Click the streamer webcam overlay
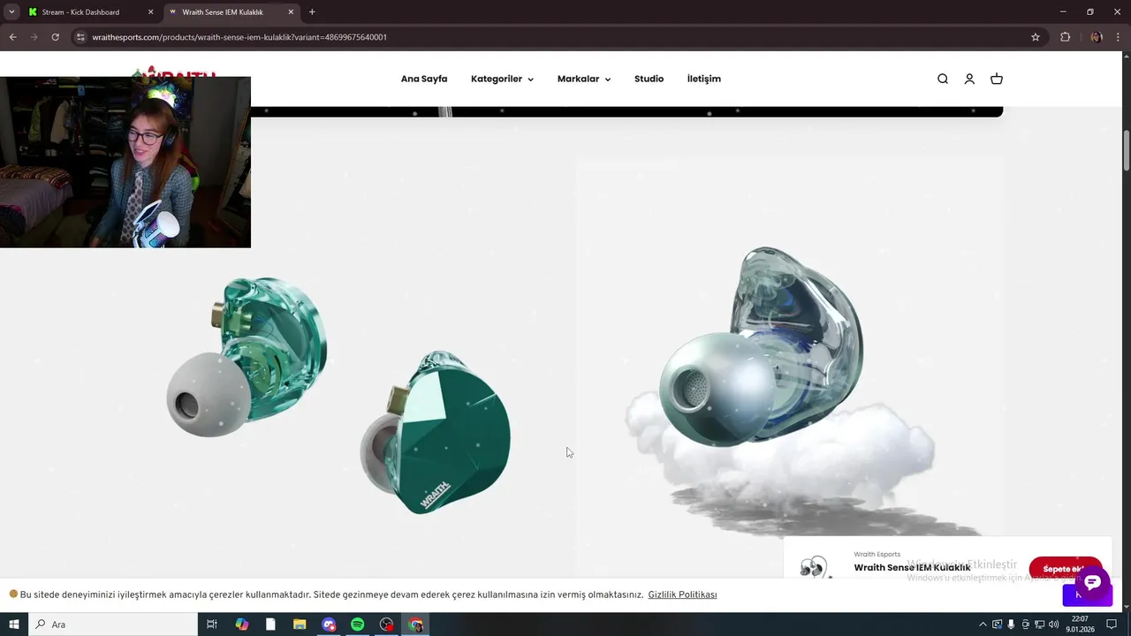 pyautogui.click(x=125, y=163)
